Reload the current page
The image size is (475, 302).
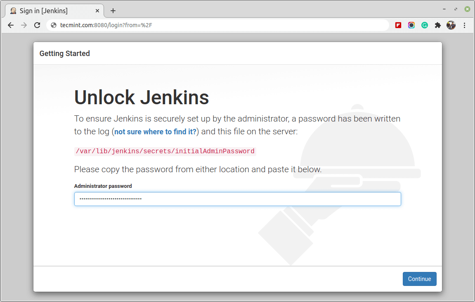point(37,25)
